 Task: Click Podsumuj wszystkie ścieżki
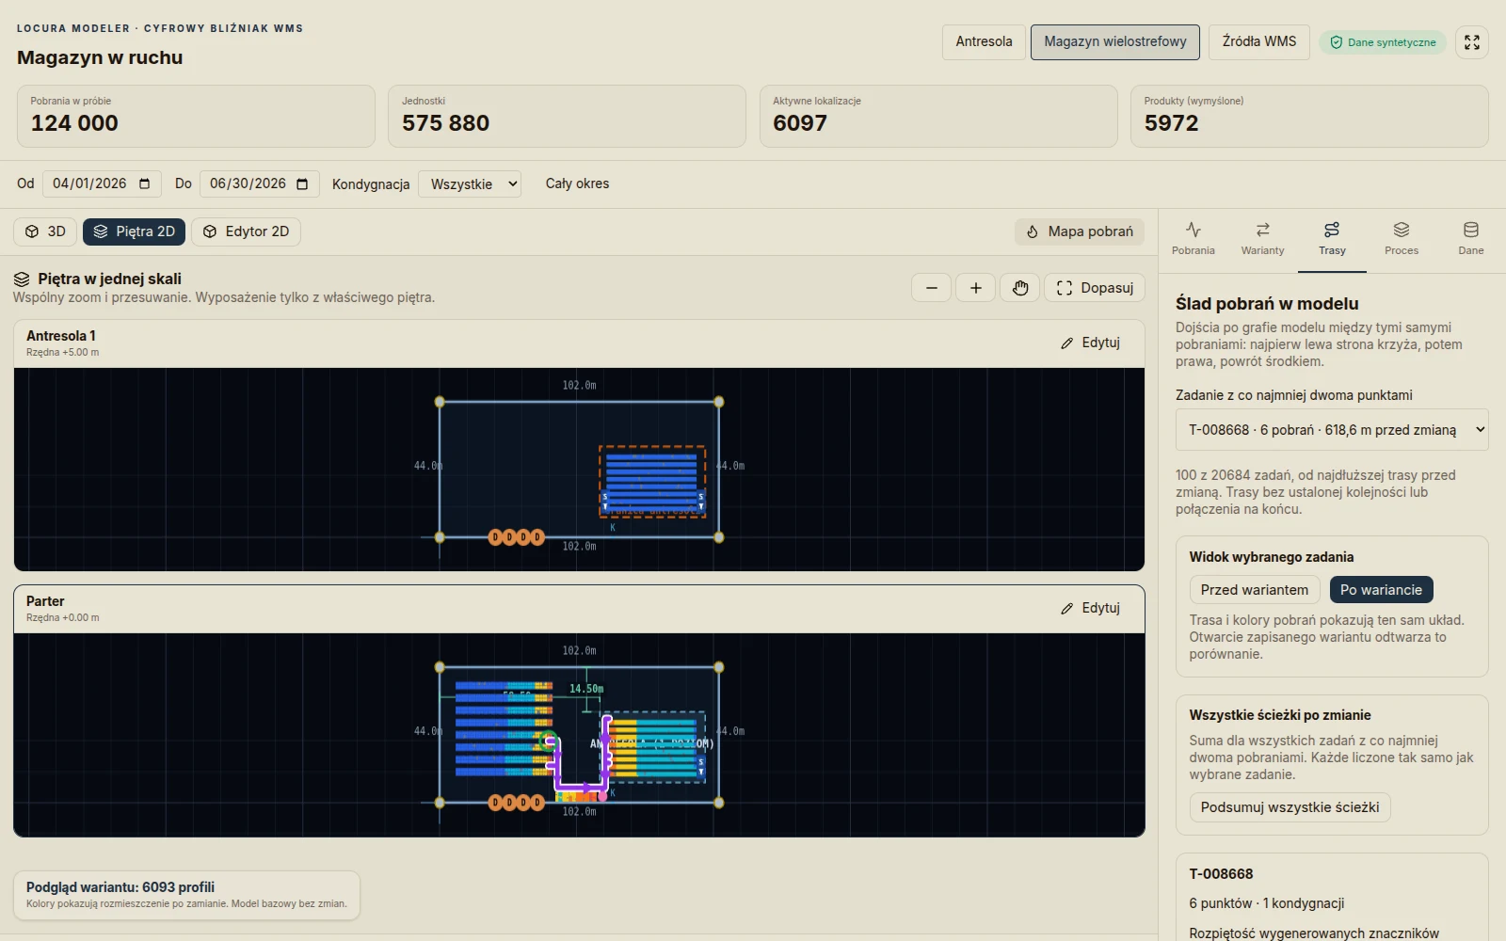(x=1290, y=807)
